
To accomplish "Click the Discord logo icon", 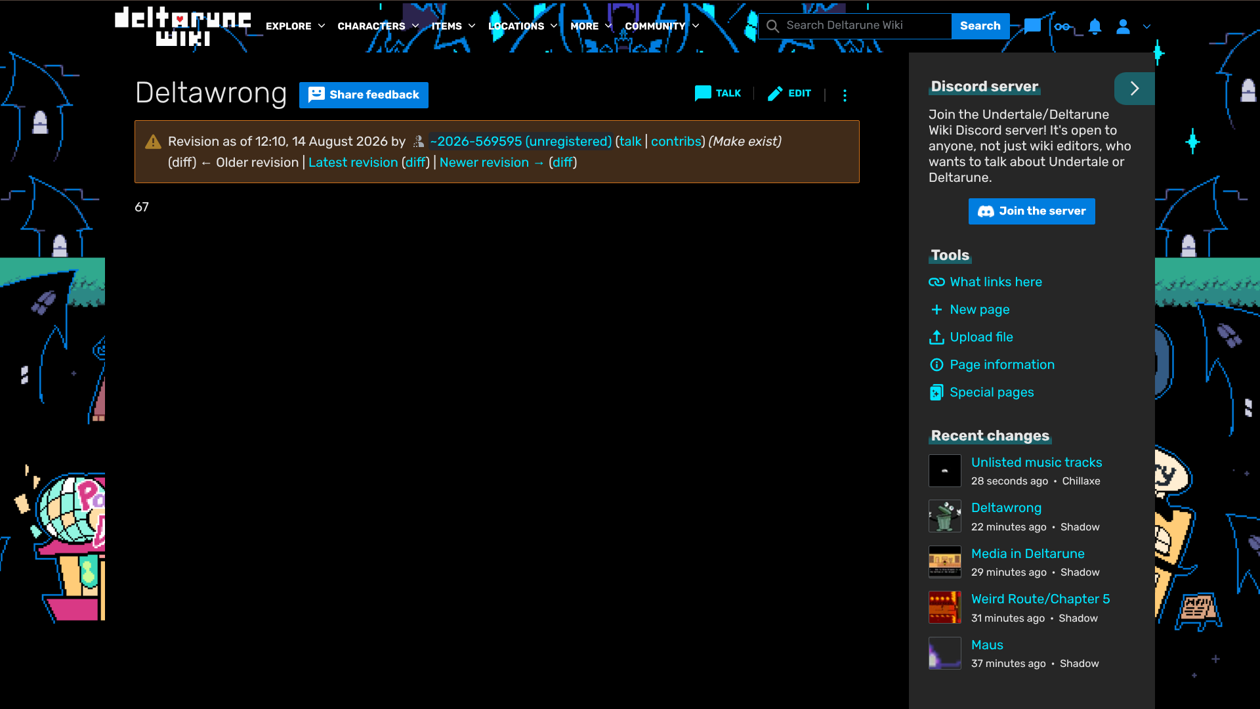I will point(986,211).
